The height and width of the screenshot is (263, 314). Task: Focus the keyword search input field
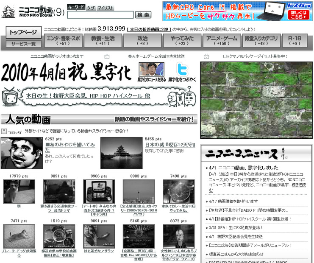(x=100, y=15)
